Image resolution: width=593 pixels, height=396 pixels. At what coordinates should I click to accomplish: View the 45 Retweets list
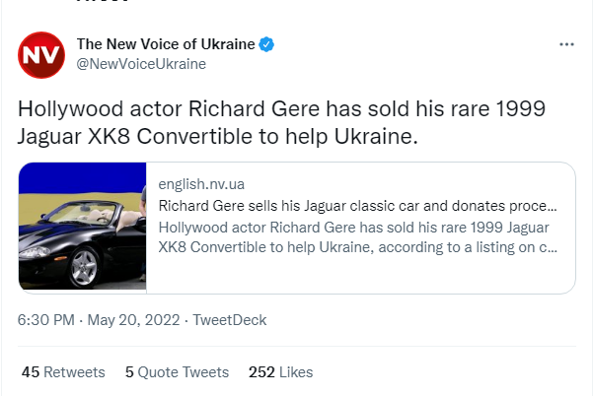coord(63,372)
